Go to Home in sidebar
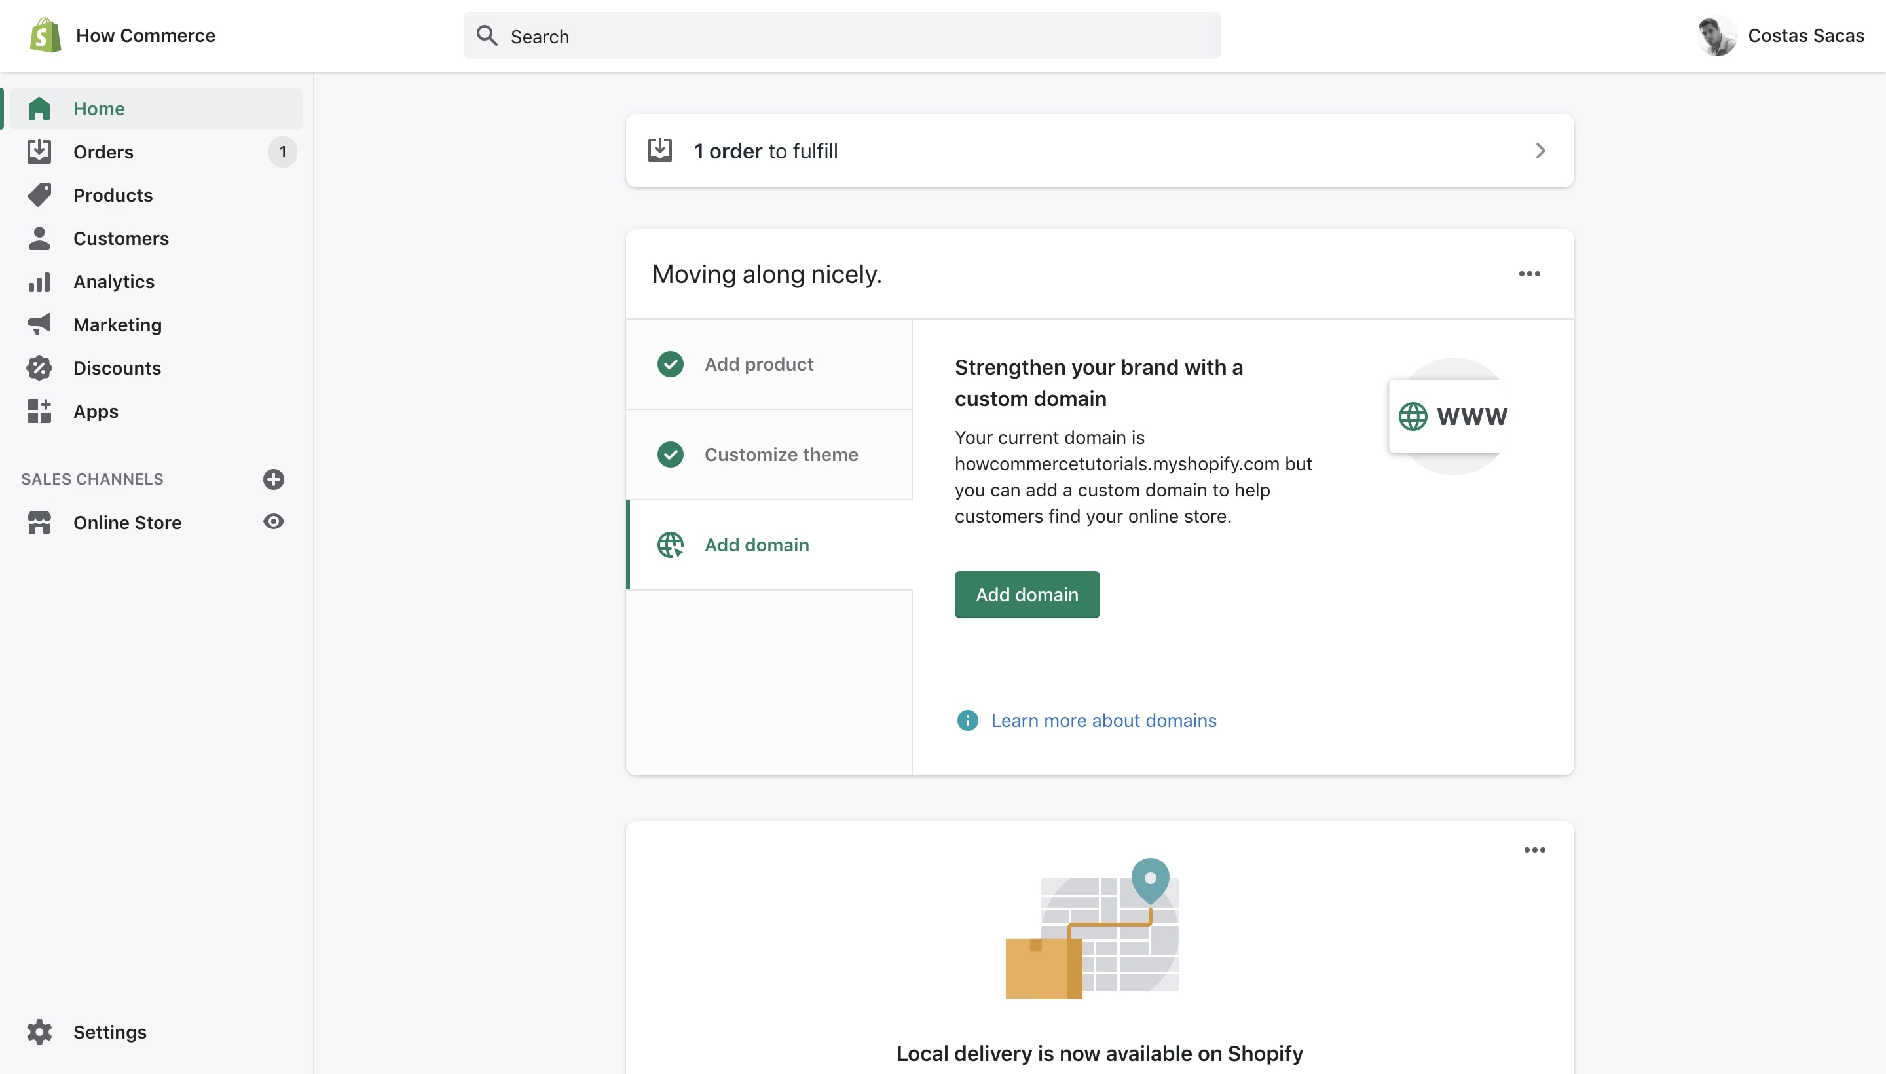The height and width of the screenshot is (1074, 1886). 156,109
